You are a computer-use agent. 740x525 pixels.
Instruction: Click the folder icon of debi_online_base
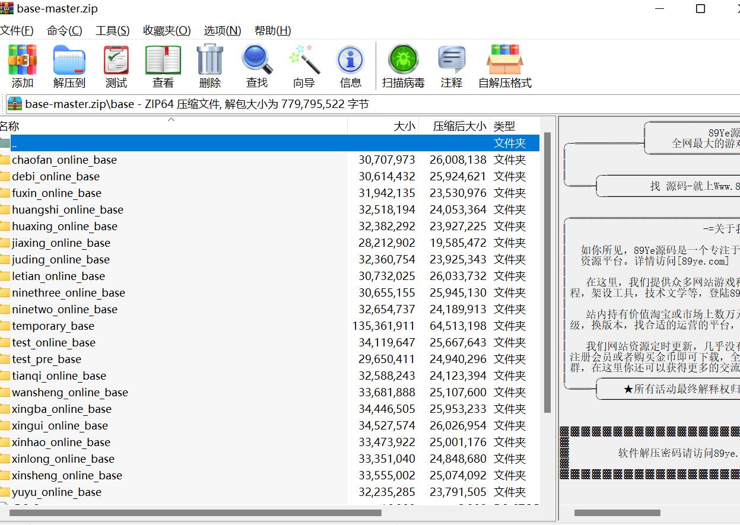click(x=5, y=176)
